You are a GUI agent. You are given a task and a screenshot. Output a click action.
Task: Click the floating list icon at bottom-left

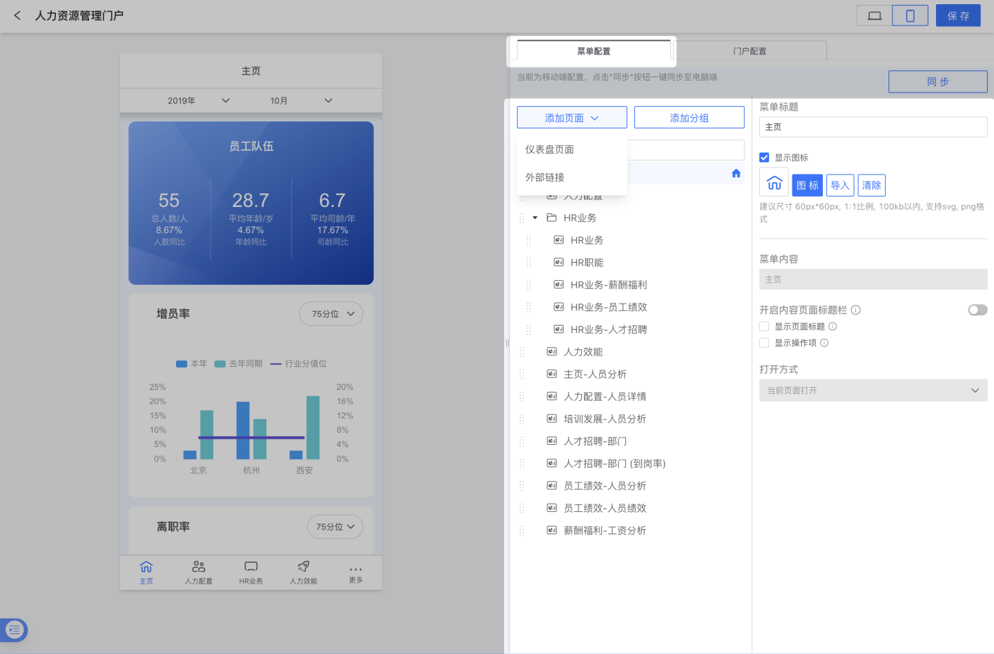[x=14, y=629]
